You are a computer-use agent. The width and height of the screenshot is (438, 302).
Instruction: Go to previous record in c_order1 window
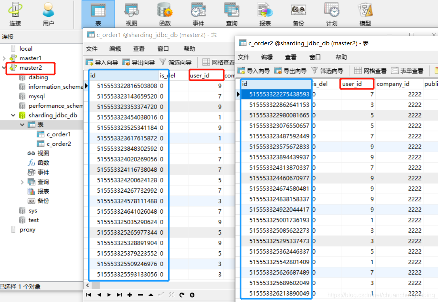[x=99, y=295]
